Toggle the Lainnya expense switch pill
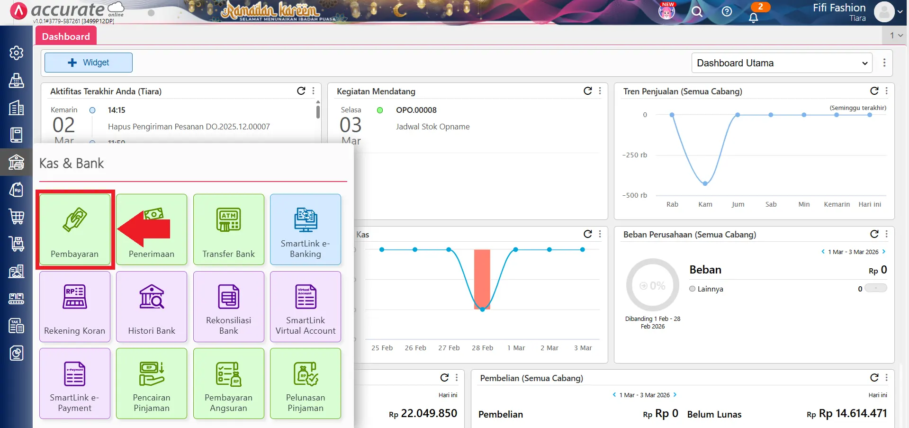Image resolution: width=909 pixels, height=428 pixels. point(875,288)
